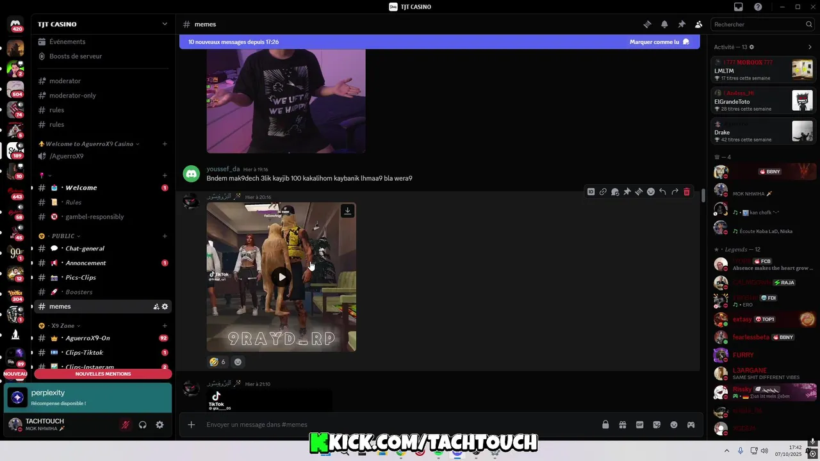Open user settings gear
The width and height of the screenshot is (820, 461).
tap(160, 425)
